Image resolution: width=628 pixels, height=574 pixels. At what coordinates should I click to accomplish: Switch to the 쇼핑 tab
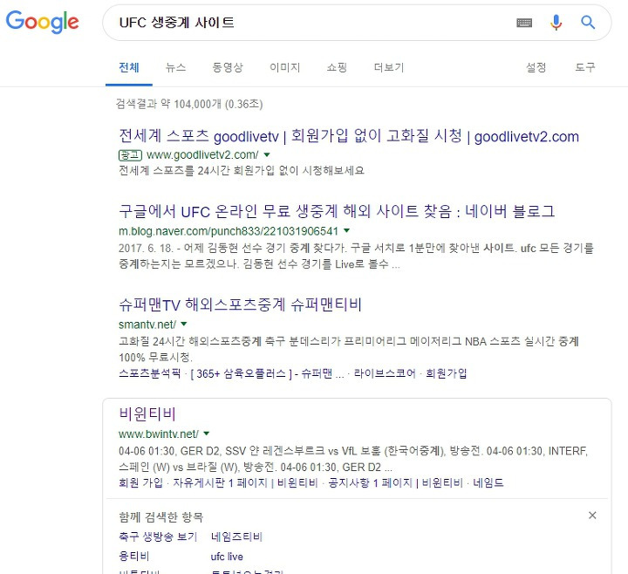click(x=337, y=67)
